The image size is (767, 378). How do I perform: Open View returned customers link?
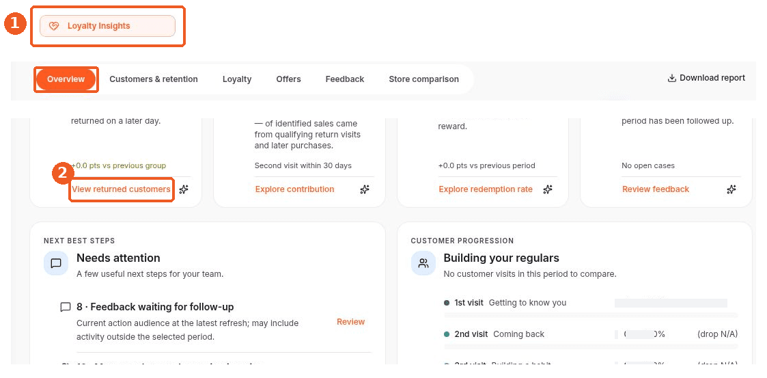pos(121,189)
